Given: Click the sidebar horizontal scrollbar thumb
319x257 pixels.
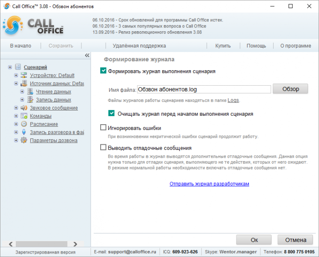Looking at the screenshot, I should click(42, 244).
